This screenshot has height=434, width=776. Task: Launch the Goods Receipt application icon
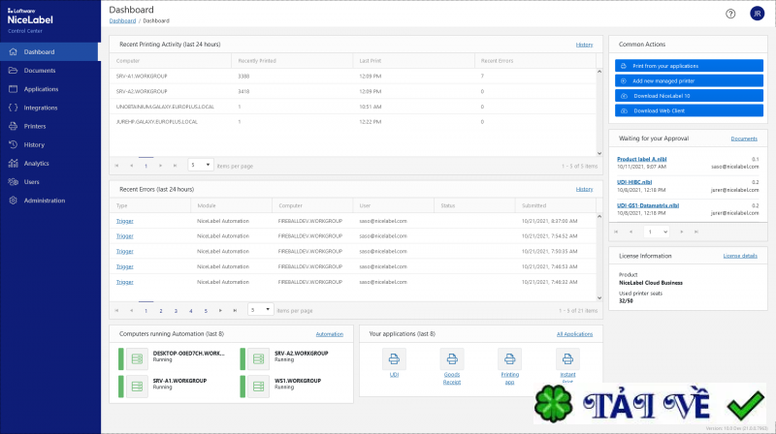click(451, 357)
